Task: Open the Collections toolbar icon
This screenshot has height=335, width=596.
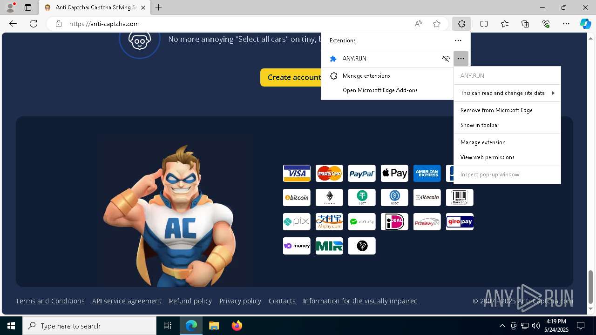Action: (x=525, y=24)
